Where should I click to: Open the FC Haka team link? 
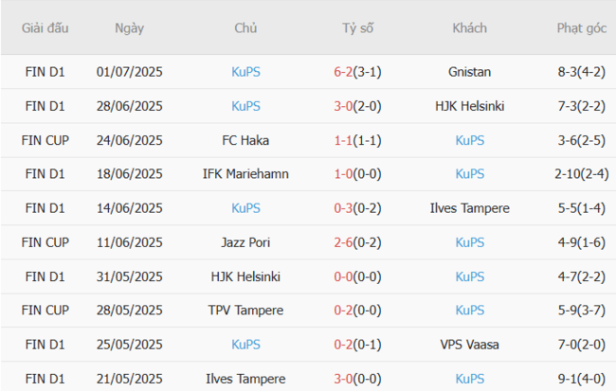click(x=245, y=140)
